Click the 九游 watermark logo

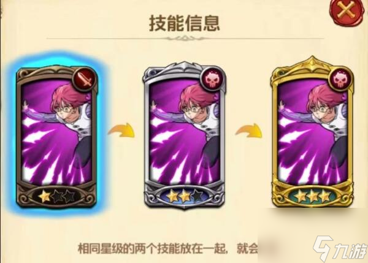tap(340, 249)
